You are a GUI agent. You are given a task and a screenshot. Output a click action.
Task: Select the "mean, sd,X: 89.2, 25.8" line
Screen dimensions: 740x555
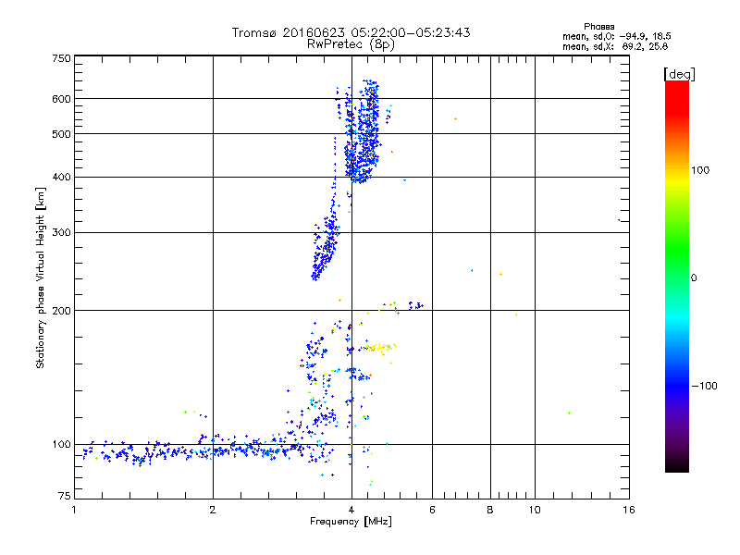[615, 46]
